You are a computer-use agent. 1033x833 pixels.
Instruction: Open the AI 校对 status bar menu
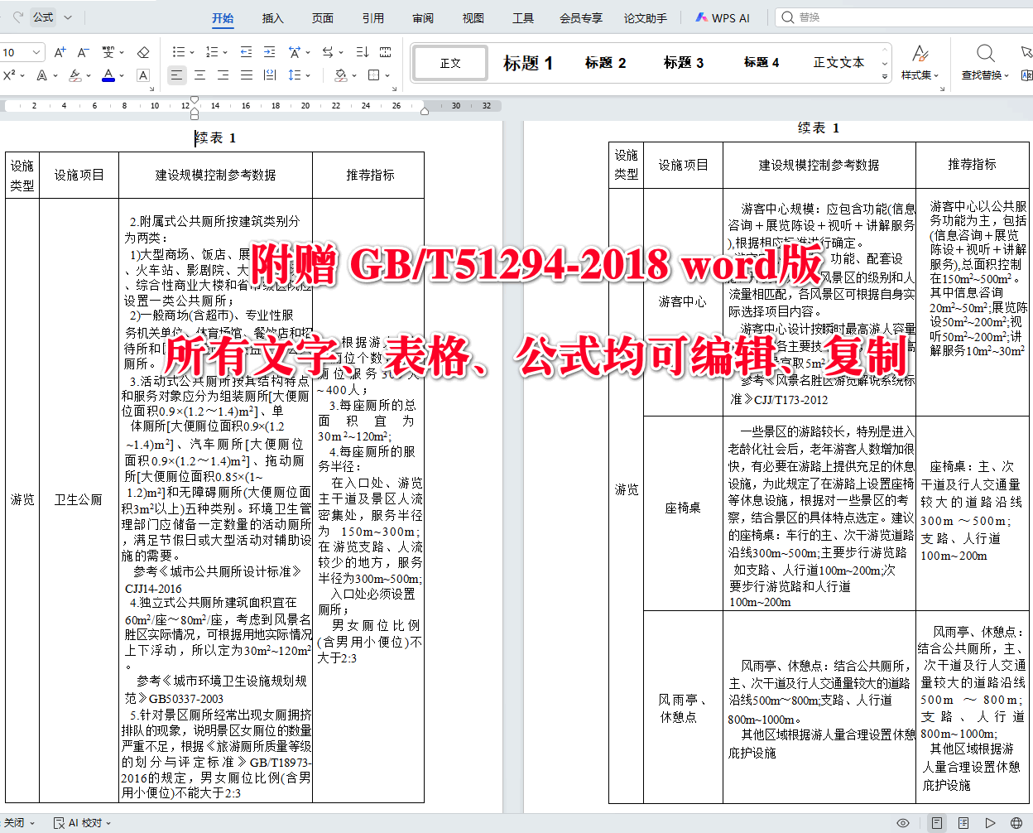pos(81,823)
